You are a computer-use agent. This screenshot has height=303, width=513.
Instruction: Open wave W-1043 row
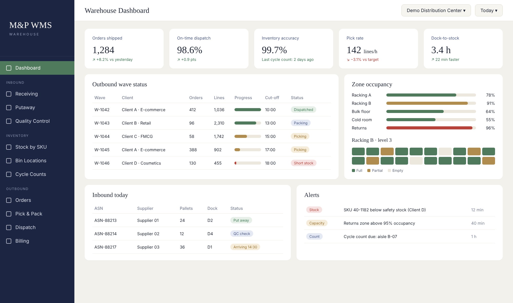pos(212,123)
